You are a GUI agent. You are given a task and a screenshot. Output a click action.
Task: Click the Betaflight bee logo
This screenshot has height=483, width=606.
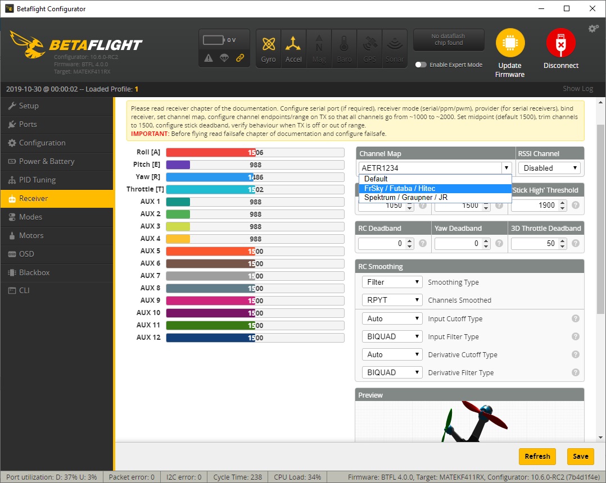click(27, 44)
